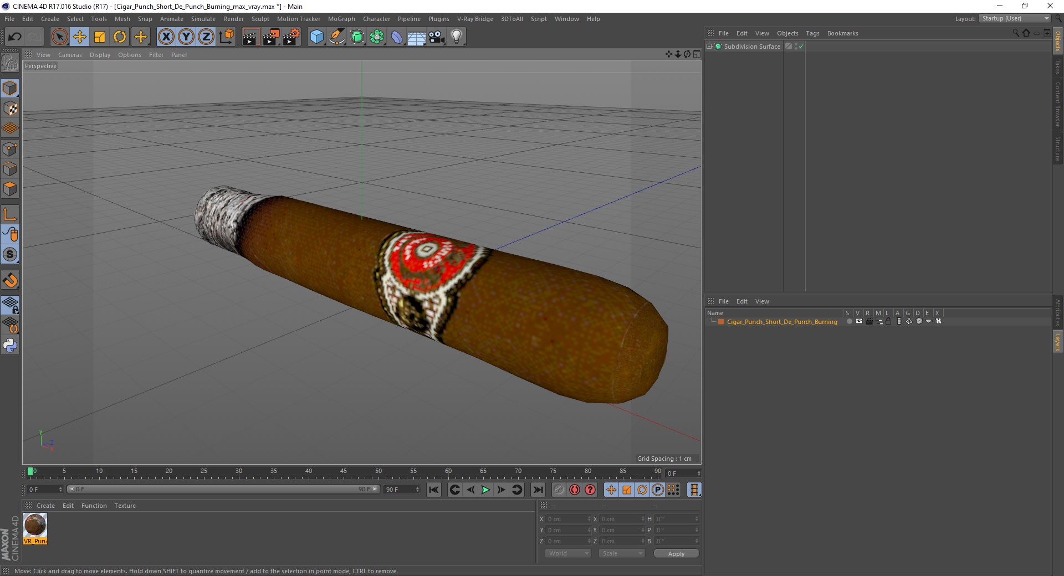The height and width of the screenshot is (576, 1064).
Task: Click the coordinate system icon
Action: coord(227,37)
